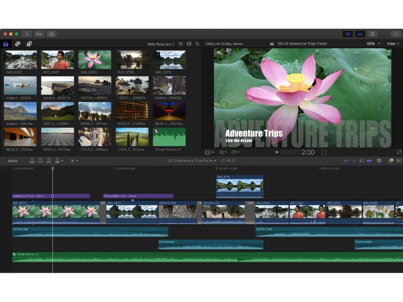Screen dimensions: 403x302
Task: Open the Titles and Generators sidebar
Action: point(29,44)
